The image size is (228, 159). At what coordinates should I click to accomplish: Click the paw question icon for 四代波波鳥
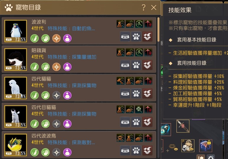coord(136,150)
